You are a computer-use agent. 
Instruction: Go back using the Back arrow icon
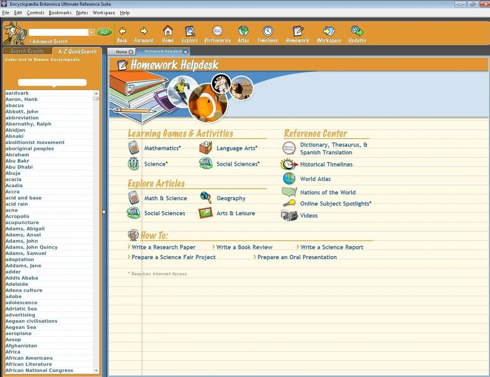point(122,31)
